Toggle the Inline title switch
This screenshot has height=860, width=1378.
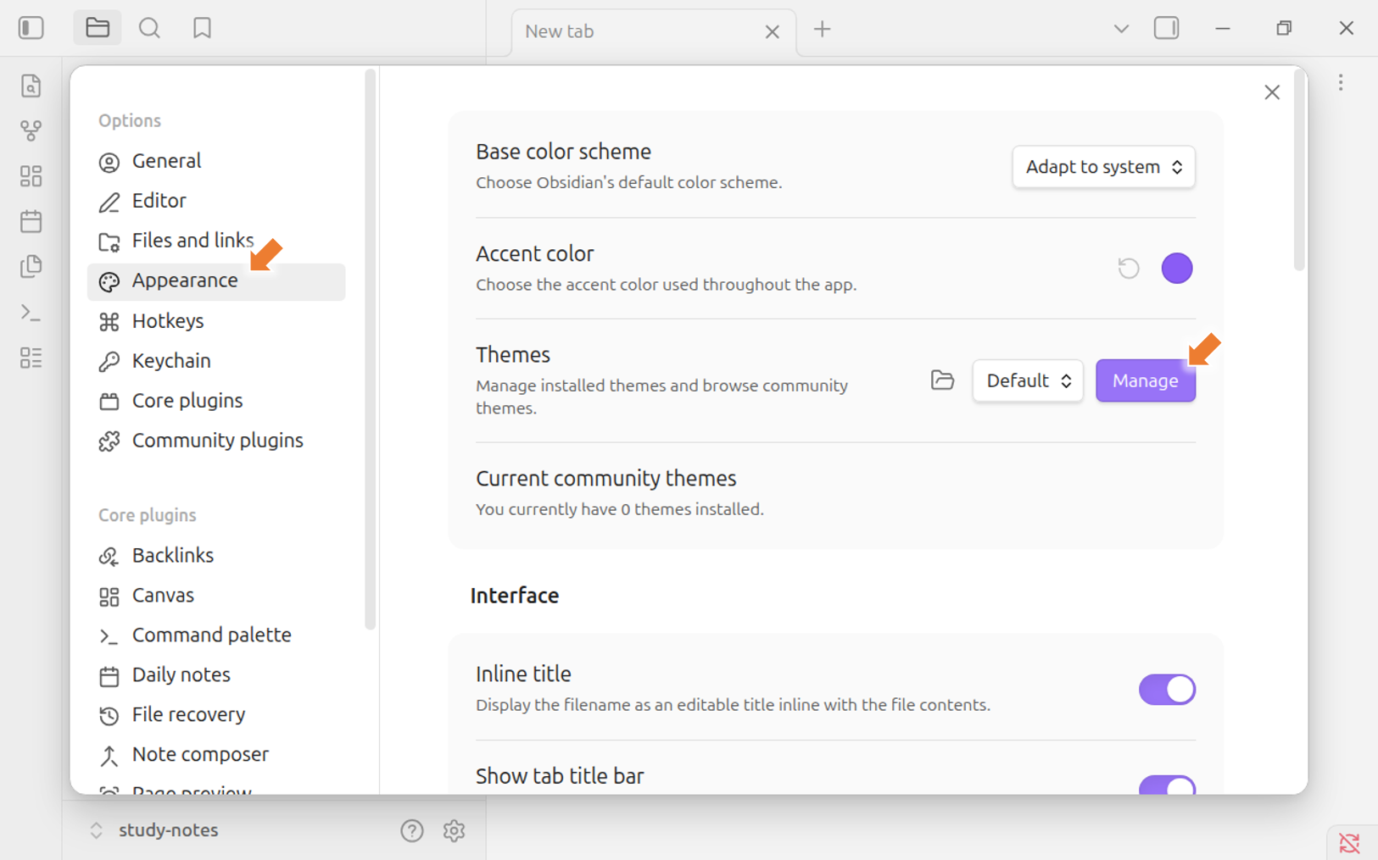tap(1167, 690)
